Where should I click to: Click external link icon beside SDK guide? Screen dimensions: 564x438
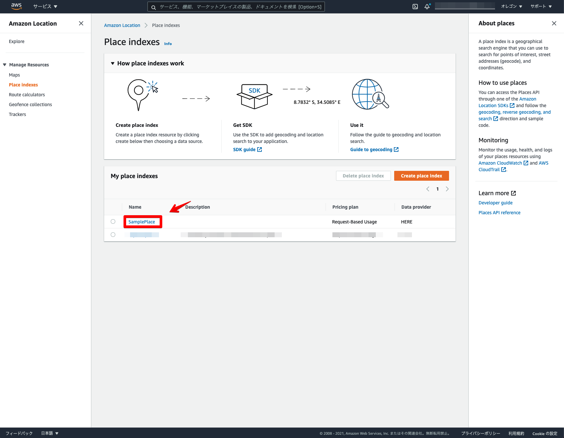click(259, 150)
